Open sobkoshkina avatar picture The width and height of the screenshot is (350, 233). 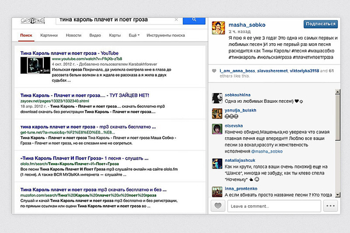[x=217, y=98]
